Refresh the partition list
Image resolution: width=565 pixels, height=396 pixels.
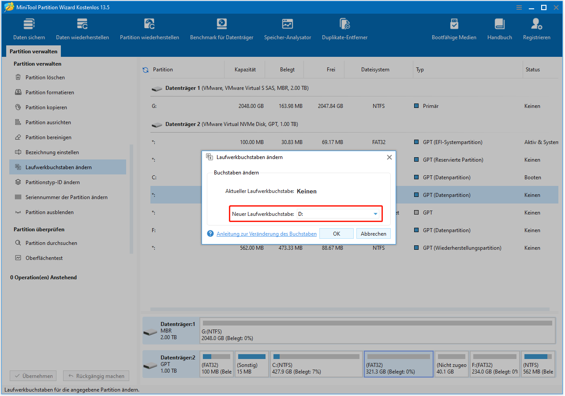click(x=145, y=69)
